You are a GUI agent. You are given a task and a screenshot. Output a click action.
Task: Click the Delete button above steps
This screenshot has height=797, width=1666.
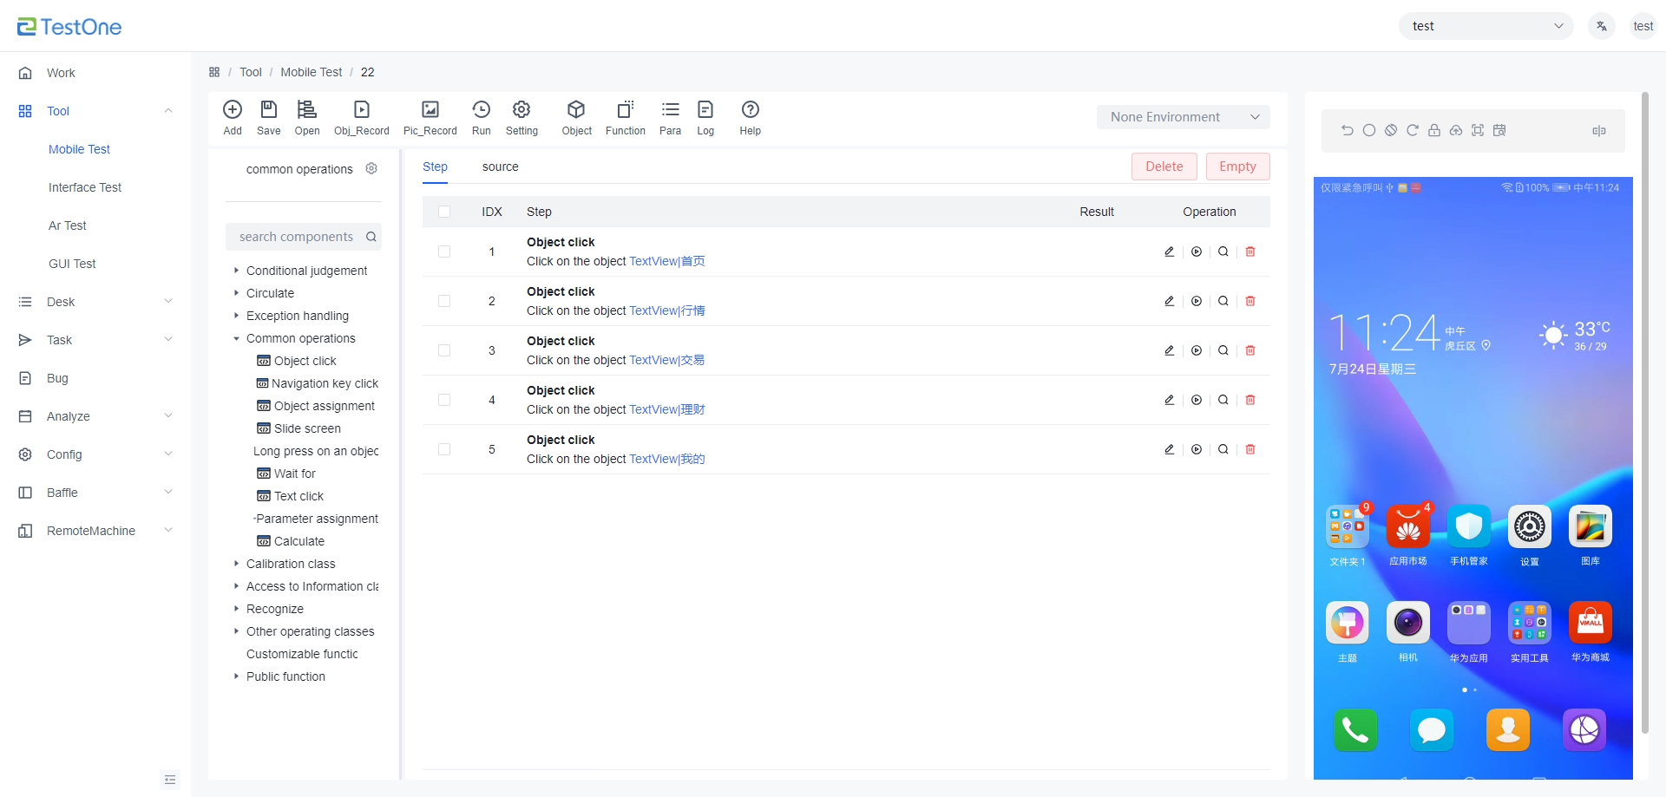click(1164, 167)
